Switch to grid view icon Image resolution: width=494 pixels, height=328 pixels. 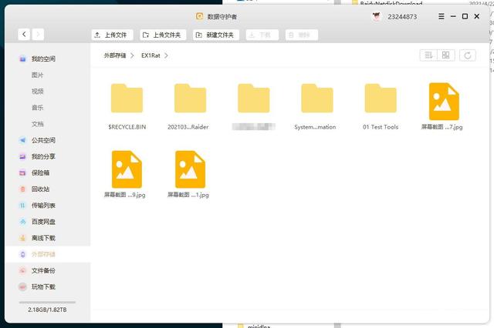click(x=446, y=55)
